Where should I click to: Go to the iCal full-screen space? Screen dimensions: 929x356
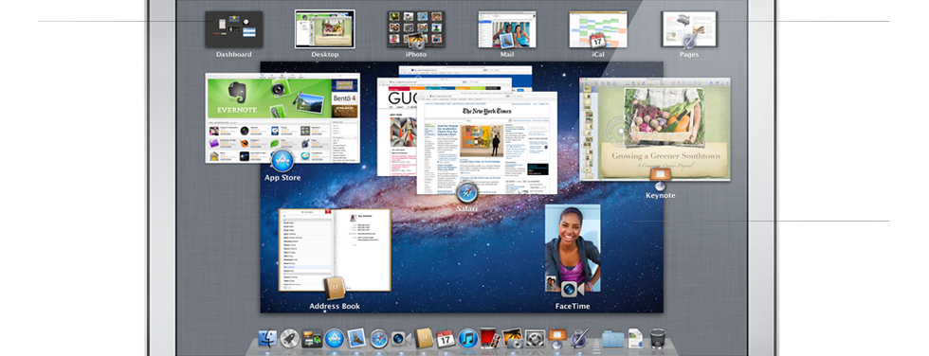click(598, 29)
